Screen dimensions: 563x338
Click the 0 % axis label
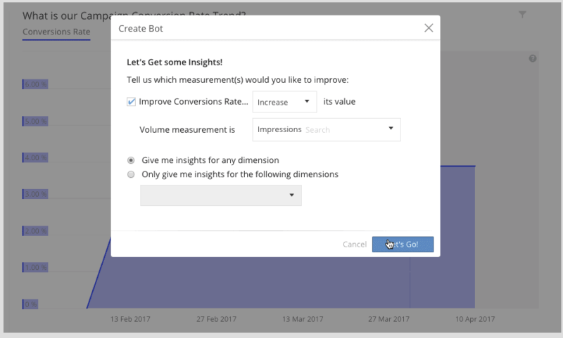pos(31,304)
